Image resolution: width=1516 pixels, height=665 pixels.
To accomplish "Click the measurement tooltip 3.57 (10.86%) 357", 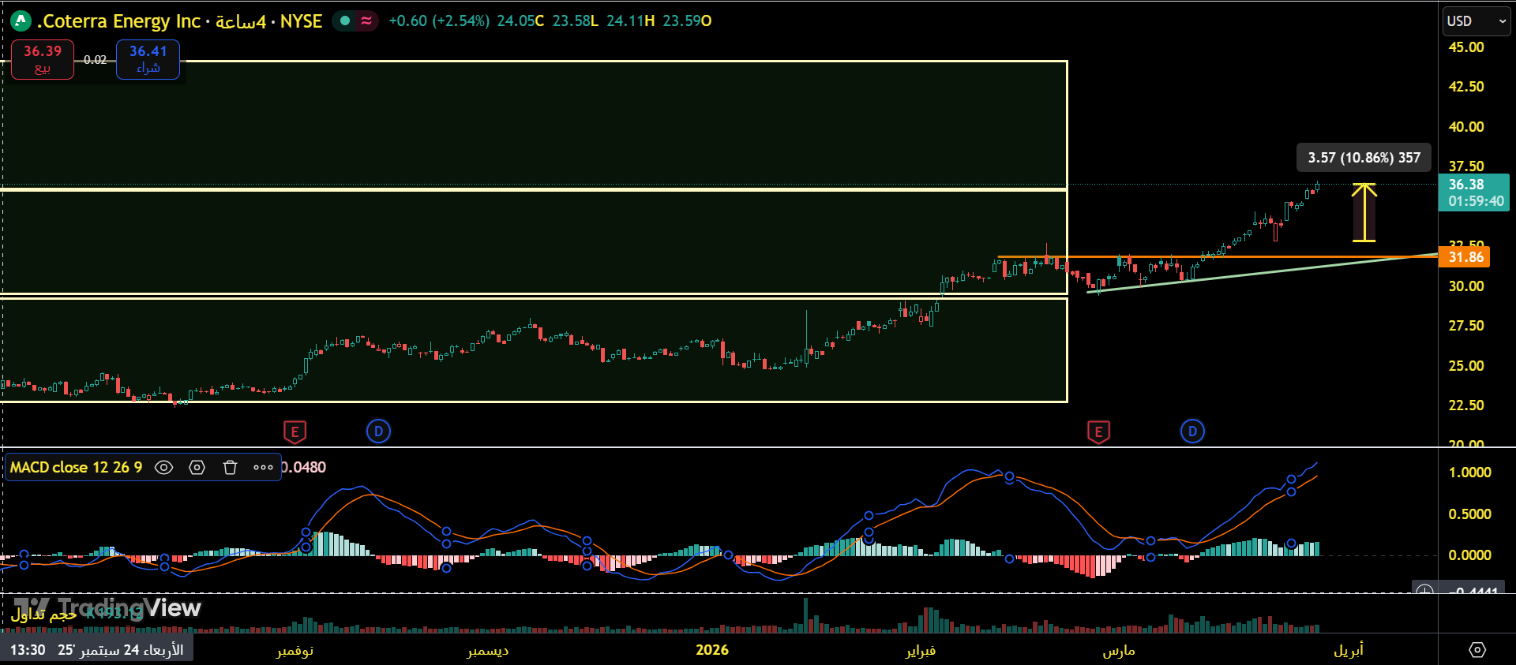I will (x=1364, y=158).
